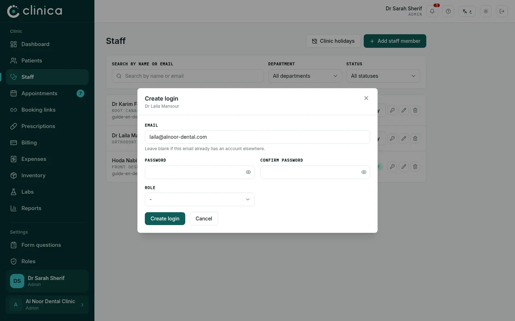Click the key icon for Dr Karim's row

[392, 110]
